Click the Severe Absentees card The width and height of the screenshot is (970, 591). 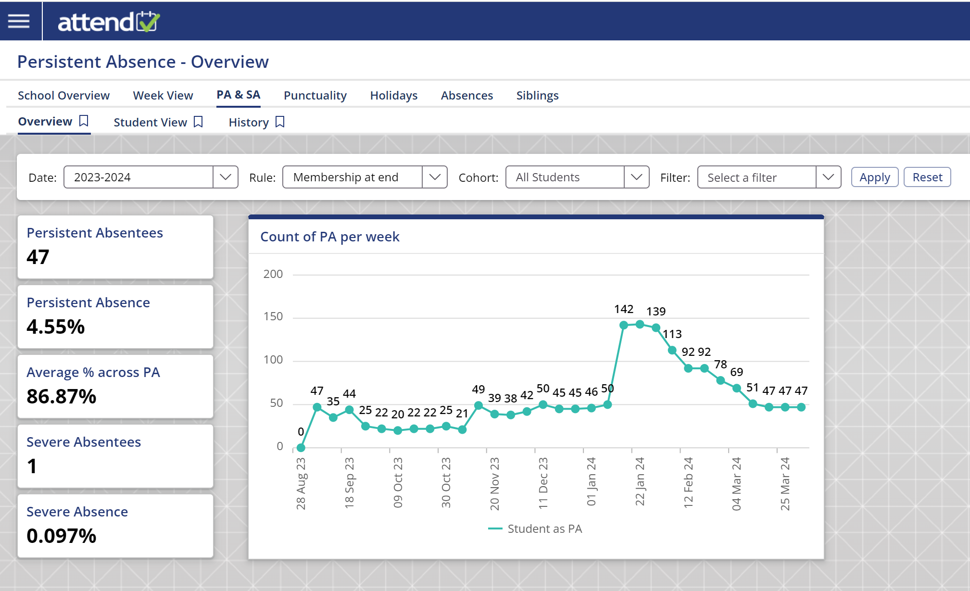115,456
